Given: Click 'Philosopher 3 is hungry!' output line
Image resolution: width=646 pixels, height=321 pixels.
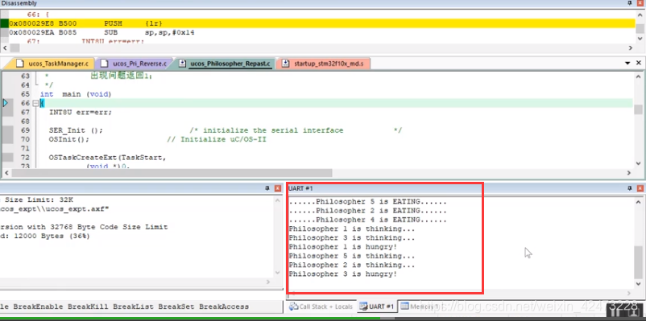Looking at the screenshot, I should [x=343, y=274].
